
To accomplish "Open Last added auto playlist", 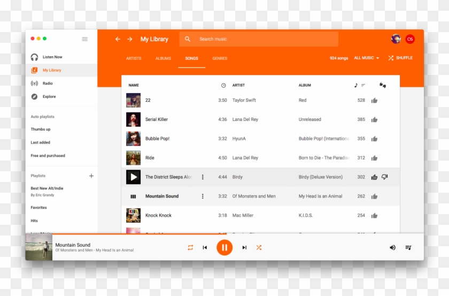I will (x=41, y=142).
